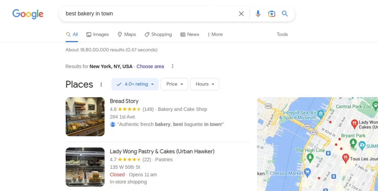This screenshot has width=378, height=191.
Task: Open search Tools
Action: click(282, 34)
